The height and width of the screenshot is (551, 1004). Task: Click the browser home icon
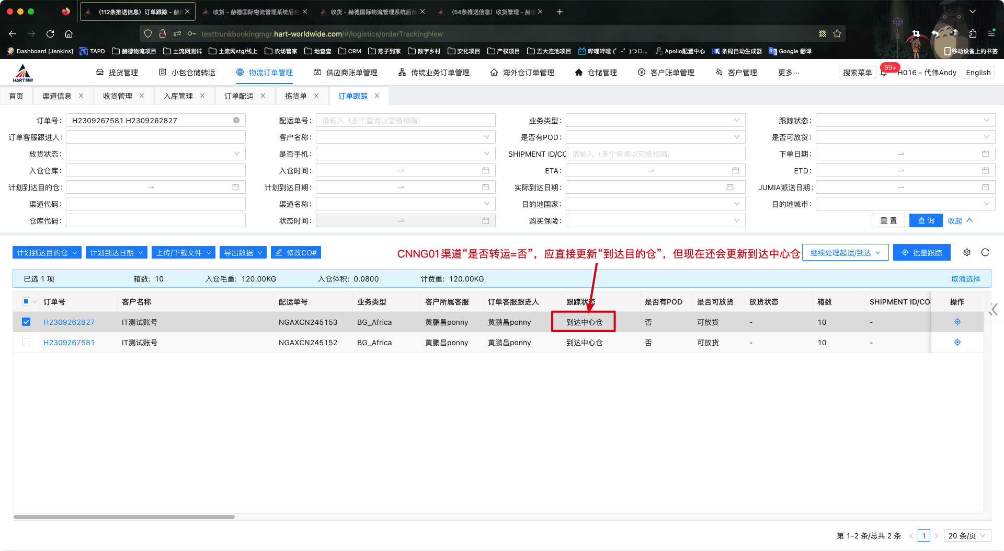point(69,33)
